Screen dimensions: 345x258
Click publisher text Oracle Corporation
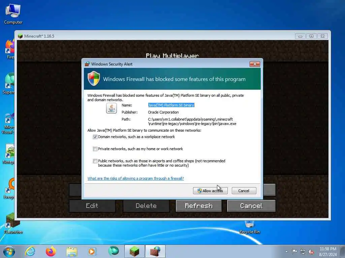(163, 112)
